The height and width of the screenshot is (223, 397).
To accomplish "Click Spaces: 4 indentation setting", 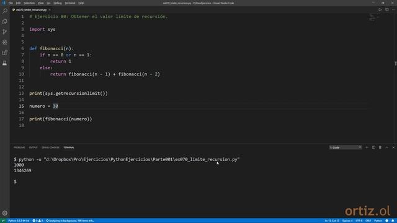I will point(347,221).
